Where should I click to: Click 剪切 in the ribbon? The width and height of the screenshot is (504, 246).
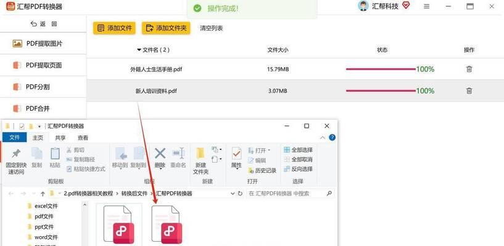[76, 150]
